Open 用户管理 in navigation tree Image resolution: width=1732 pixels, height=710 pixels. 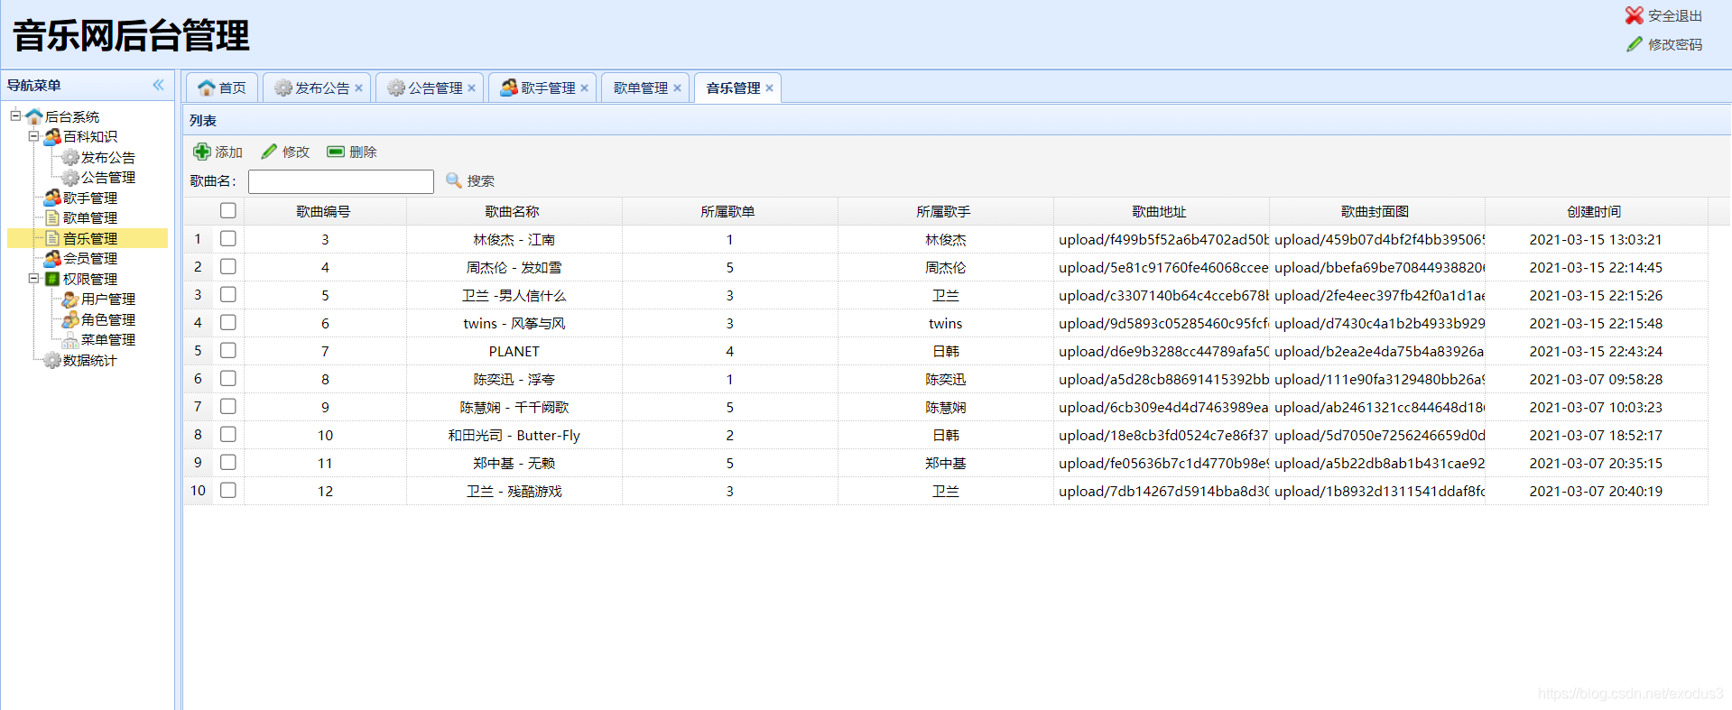[108, 299]
